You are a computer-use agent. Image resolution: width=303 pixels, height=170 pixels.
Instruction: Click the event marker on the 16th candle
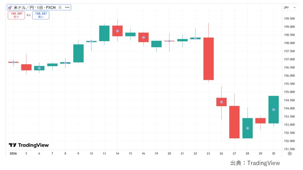[144, 37]
